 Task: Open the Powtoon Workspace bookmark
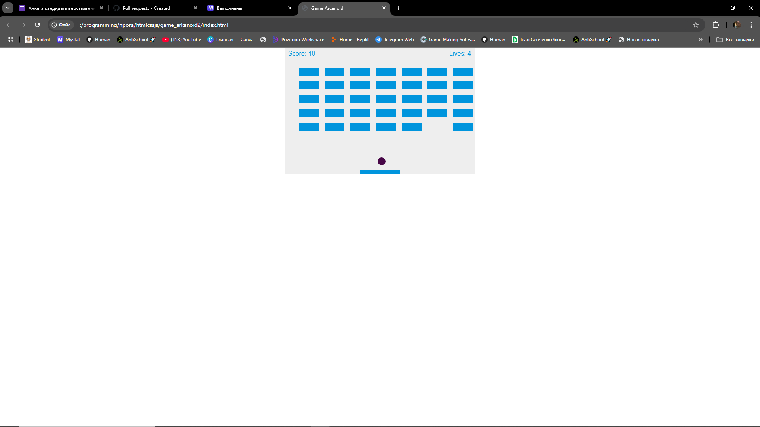(298, 40)
